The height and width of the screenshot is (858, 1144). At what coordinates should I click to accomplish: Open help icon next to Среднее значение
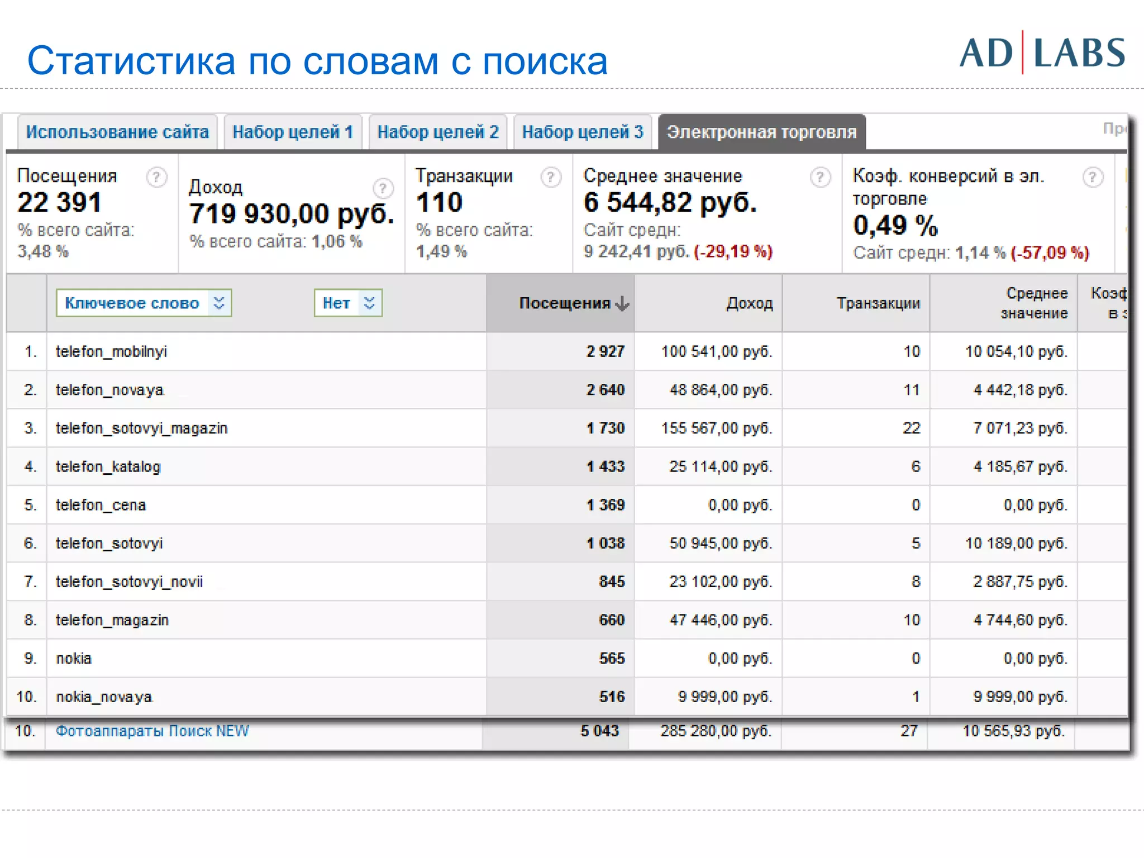coord(820,178)
